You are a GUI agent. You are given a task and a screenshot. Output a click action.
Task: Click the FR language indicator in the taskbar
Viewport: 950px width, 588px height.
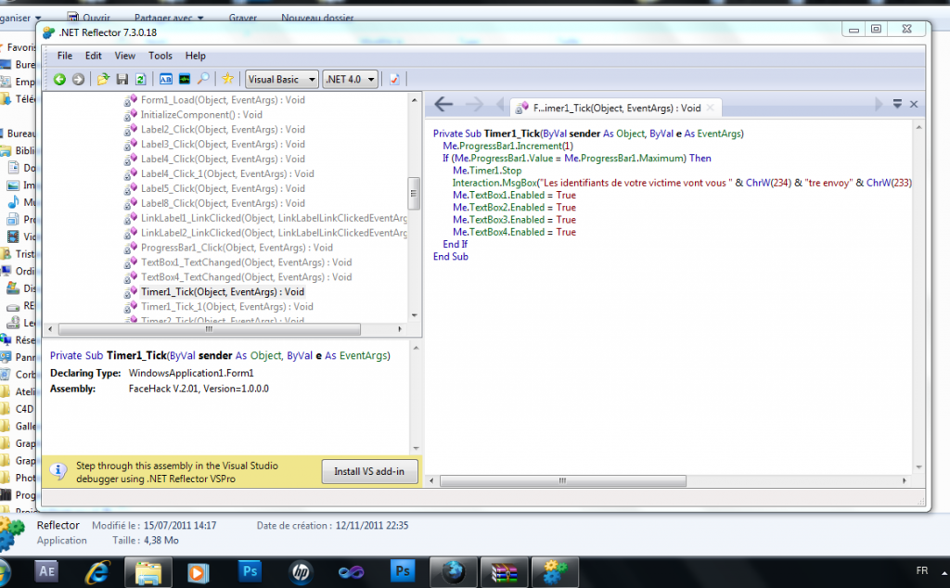point(921,570)
